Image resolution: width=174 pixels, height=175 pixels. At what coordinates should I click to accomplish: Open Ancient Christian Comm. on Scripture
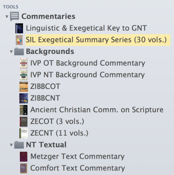coord(97,110)
